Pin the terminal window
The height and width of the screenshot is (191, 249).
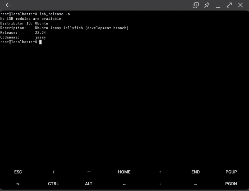pos(207,5)
